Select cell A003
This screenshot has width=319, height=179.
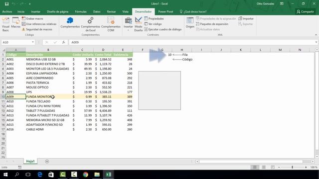tap(15, 69)
